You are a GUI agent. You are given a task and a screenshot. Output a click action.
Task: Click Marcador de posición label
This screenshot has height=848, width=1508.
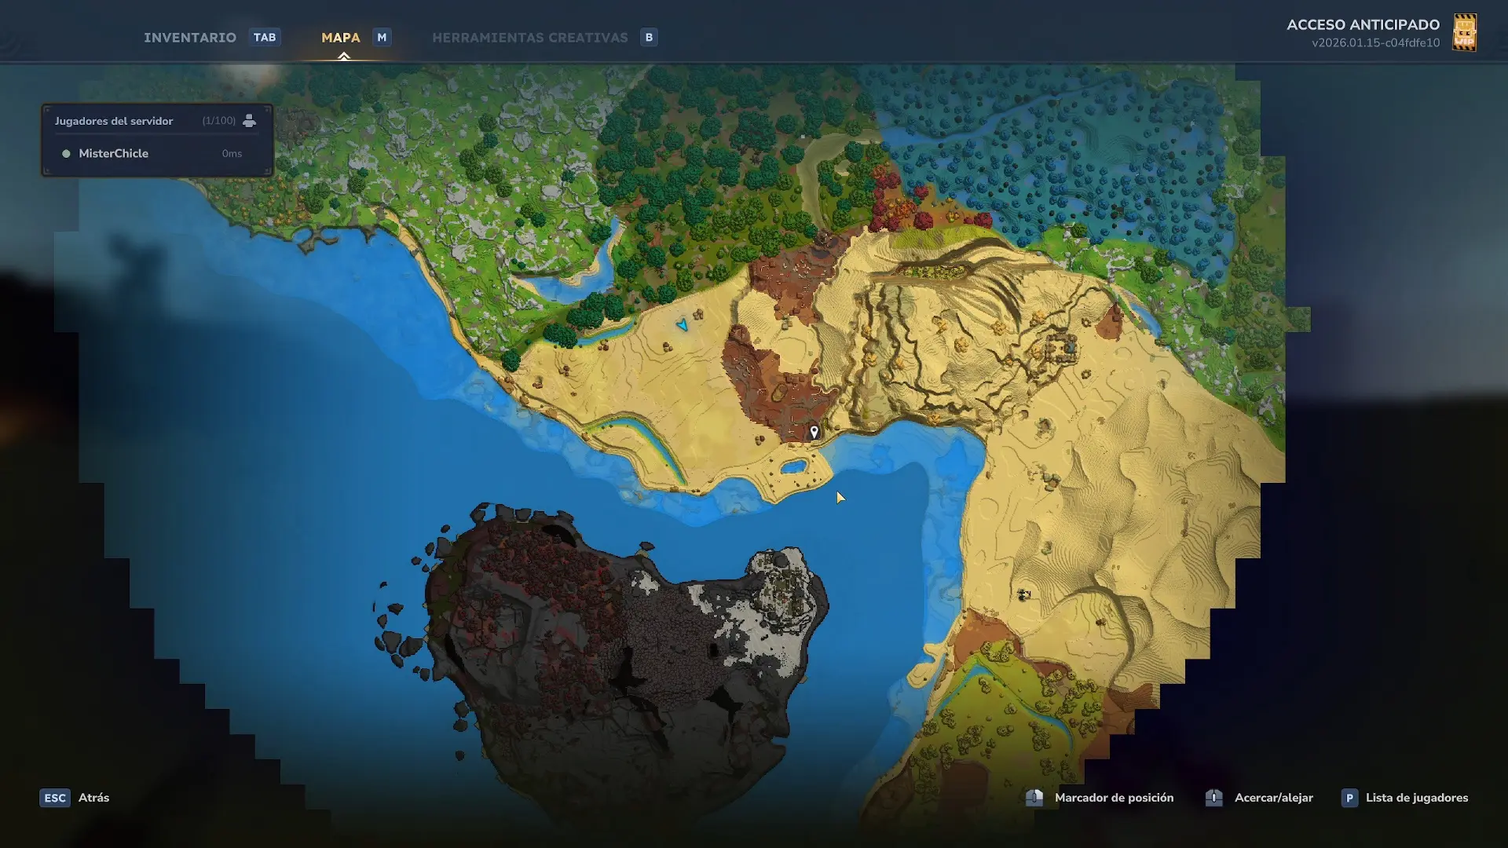pyautogui.click(x=1114, y=798)
